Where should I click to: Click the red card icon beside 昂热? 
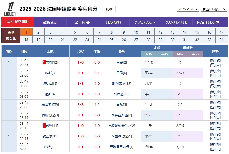coord(44,126)
